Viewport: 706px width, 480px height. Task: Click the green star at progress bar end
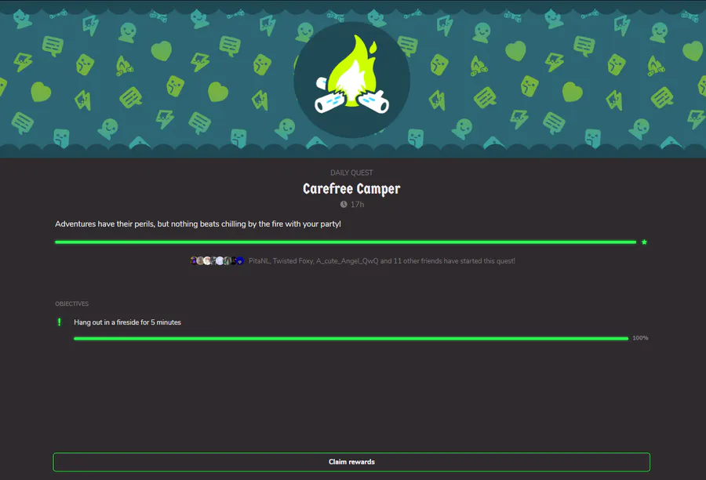644,242
